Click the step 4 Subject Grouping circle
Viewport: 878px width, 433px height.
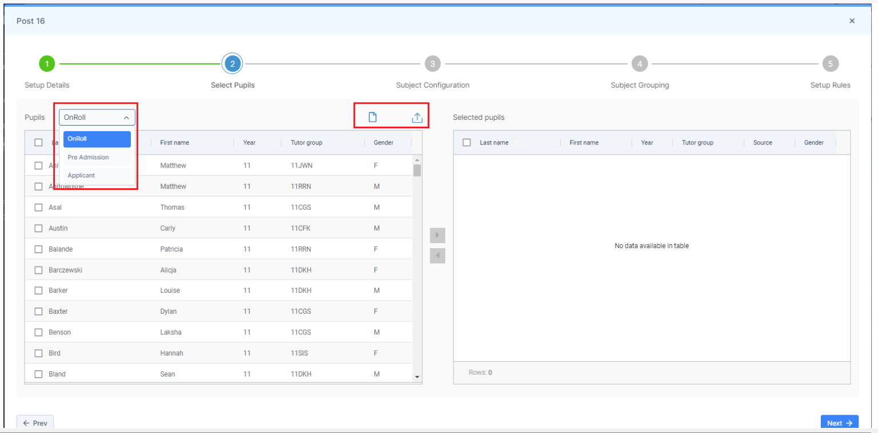[x=640, y=63]
